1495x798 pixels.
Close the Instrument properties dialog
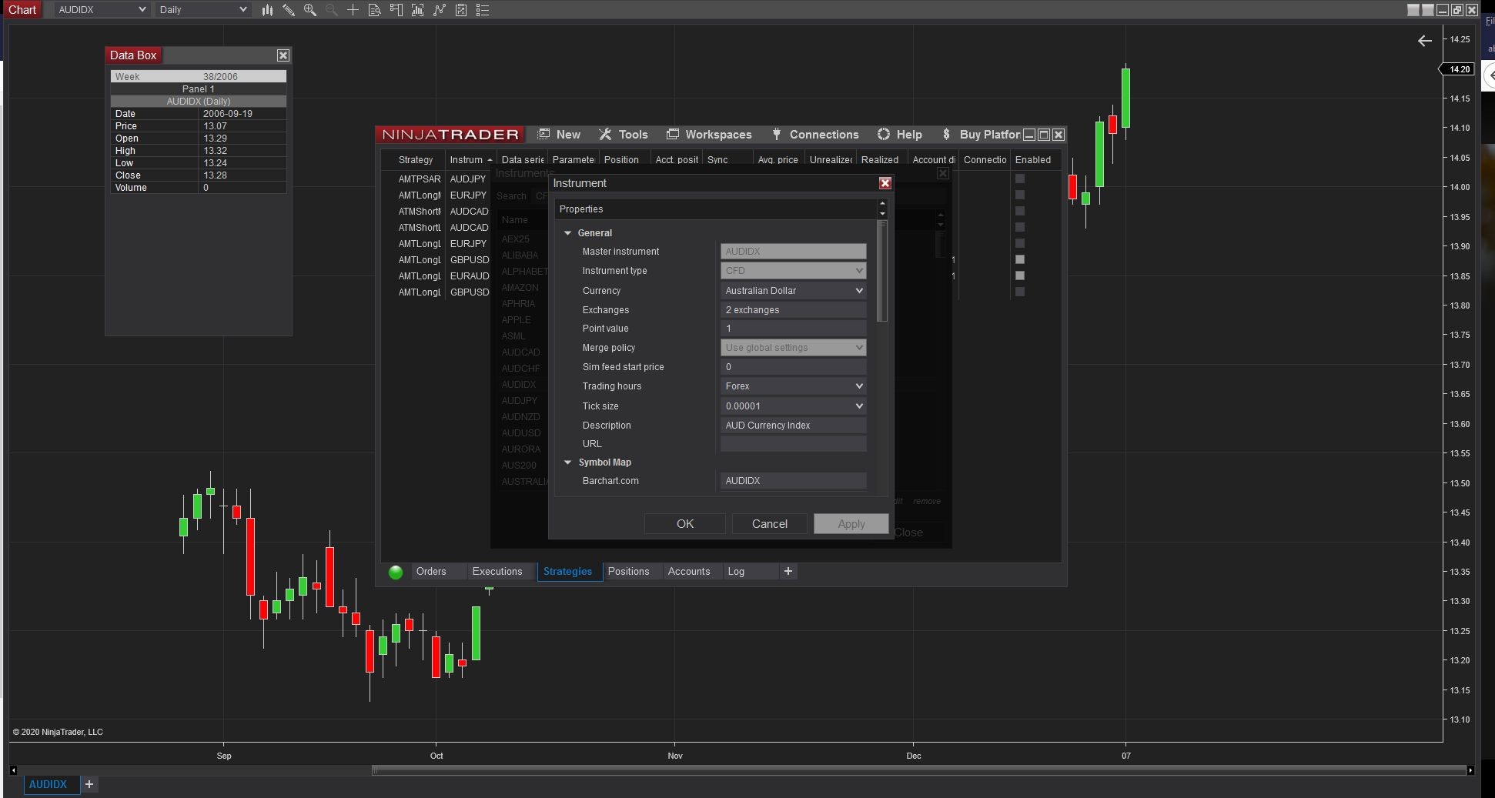[885, 183]
